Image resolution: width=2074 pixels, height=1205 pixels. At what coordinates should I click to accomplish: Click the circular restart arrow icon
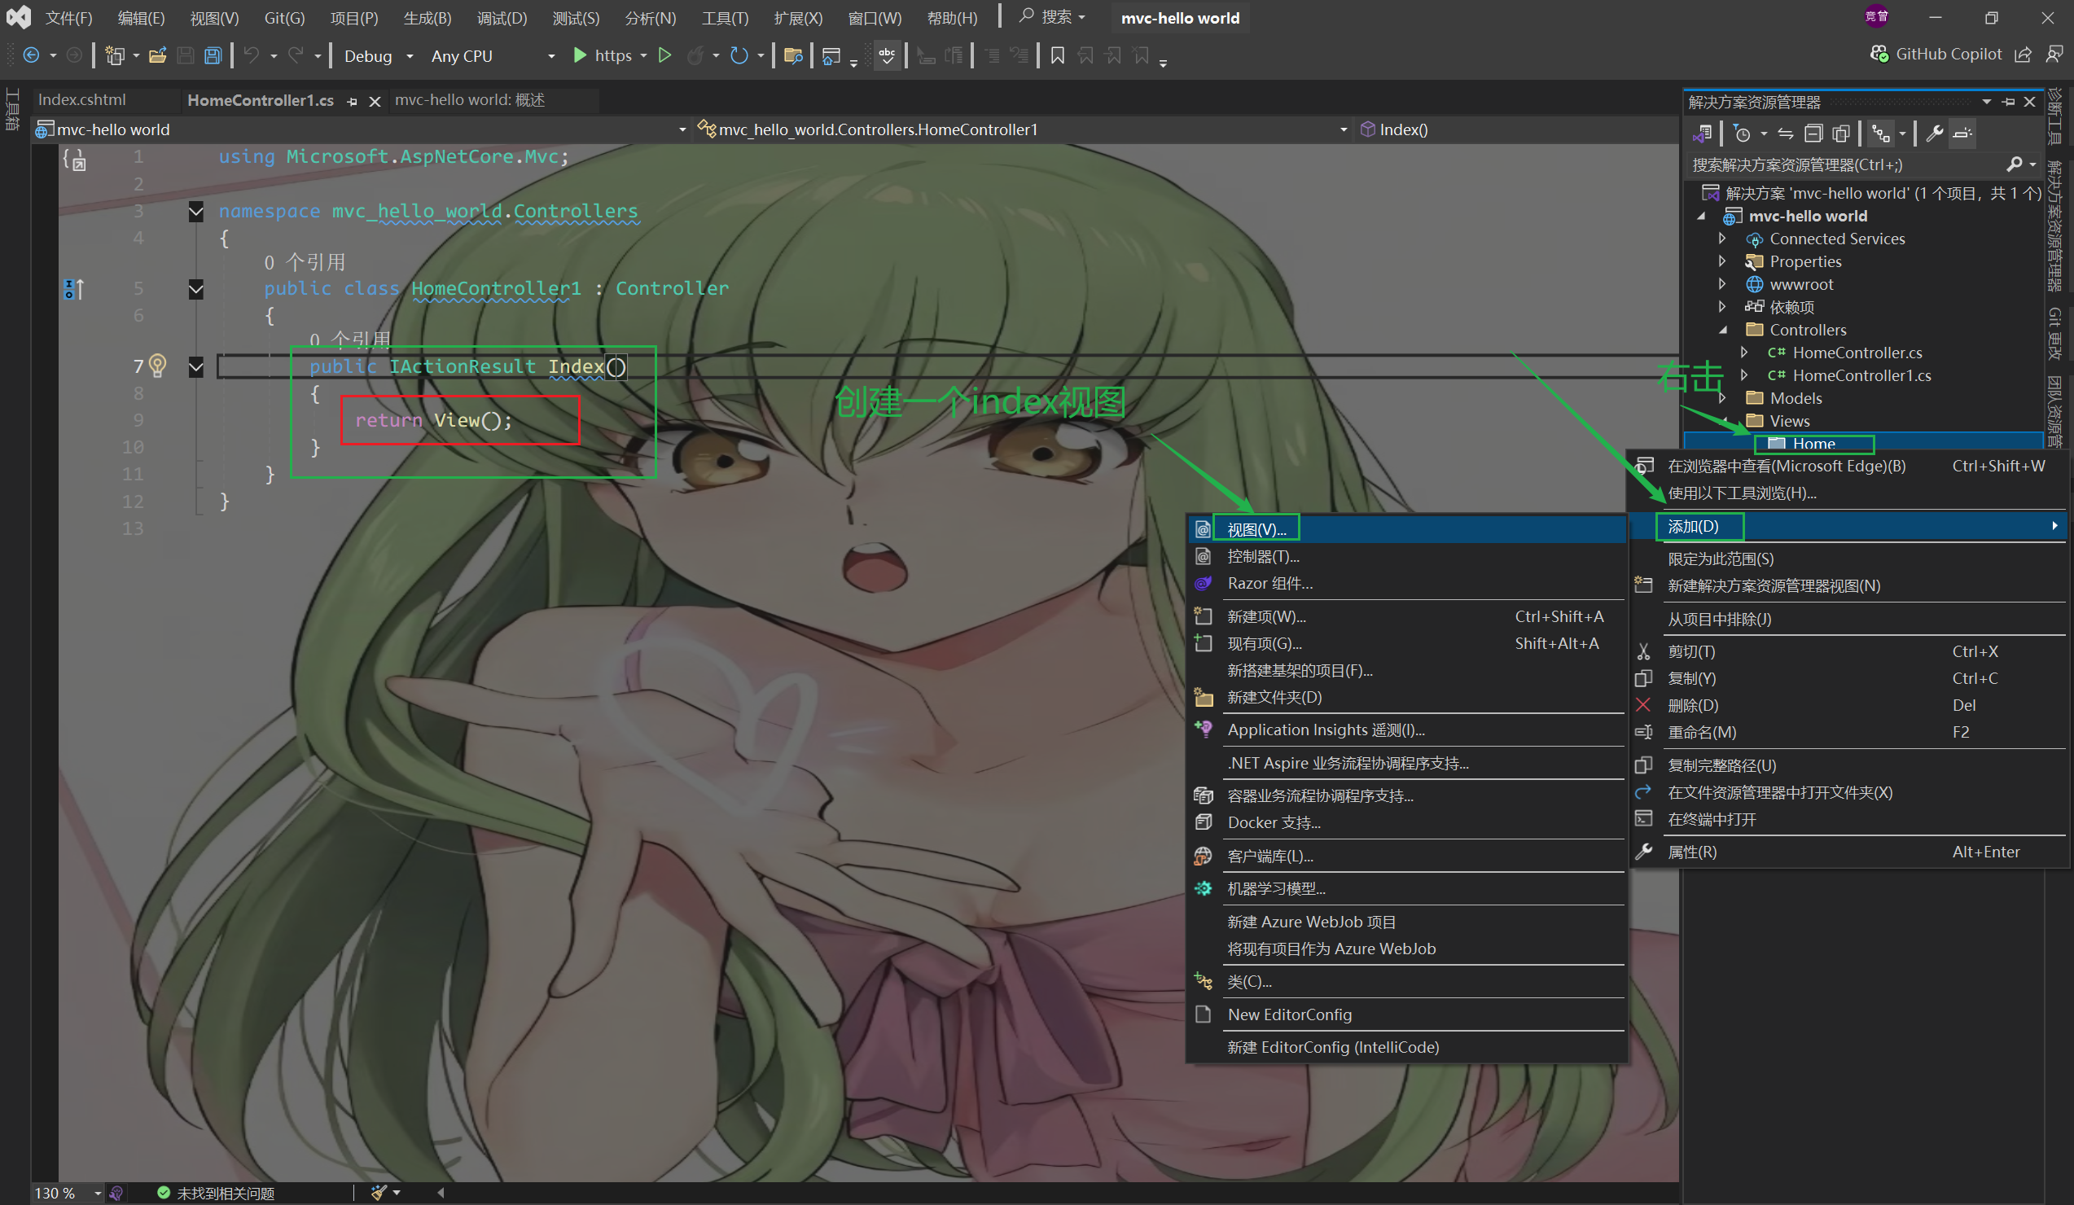[739, 55]
